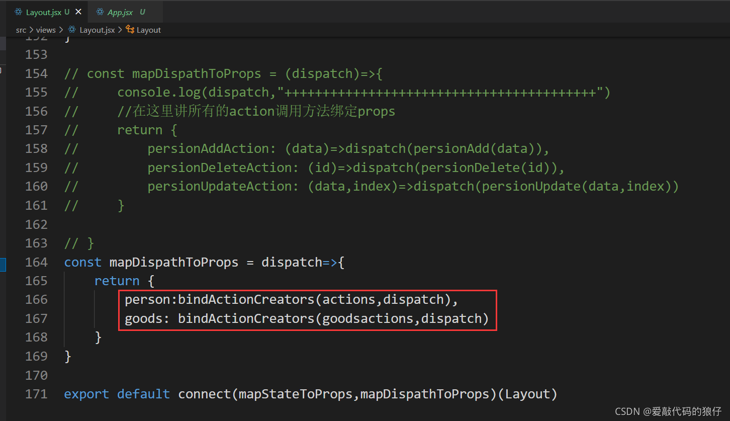Screen dimensions: 730x421
Task: Click the 'U' modified indicator on App.jsx tab
Action: (142, 11)
